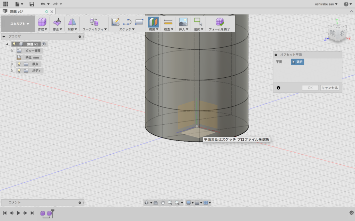Select the Orbit navigation tool
Viewport: 355px width, 221px height.
pos(147,203)
